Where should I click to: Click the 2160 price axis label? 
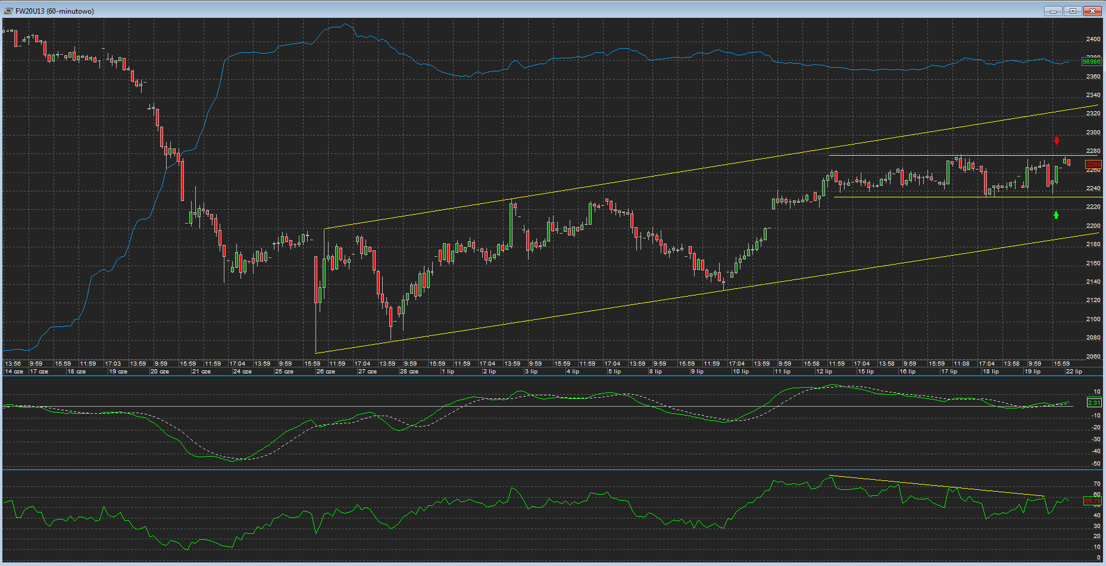coord(1093,263)
